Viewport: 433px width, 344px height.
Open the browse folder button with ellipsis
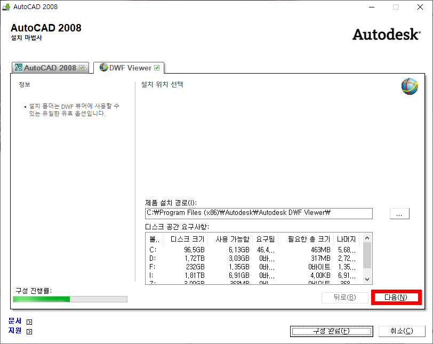pyautogui.click(x=399, y=213)
